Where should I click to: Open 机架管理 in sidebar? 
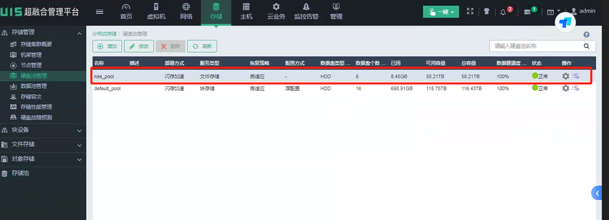click(x=31, y=55)
